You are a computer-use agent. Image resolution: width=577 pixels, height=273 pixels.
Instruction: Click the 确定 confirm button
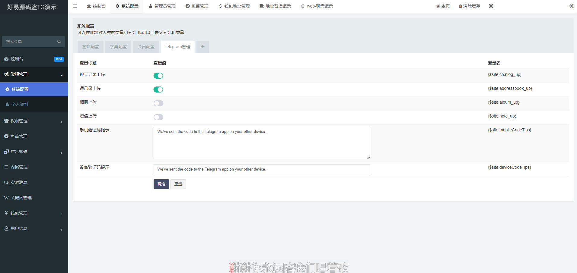161,184
